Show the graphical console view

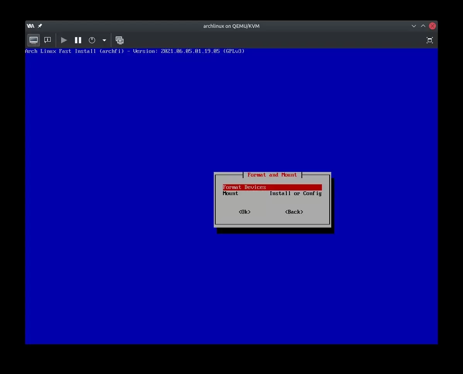[x=34, y=40]
